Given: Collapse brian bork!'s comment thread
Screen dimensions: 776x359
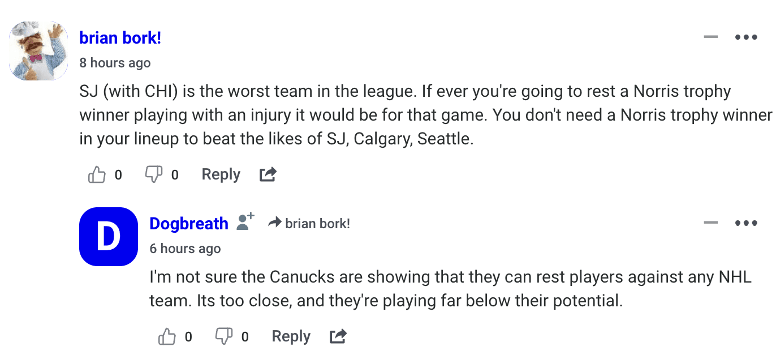Looking at the screenshot, I should click(710, 37).
